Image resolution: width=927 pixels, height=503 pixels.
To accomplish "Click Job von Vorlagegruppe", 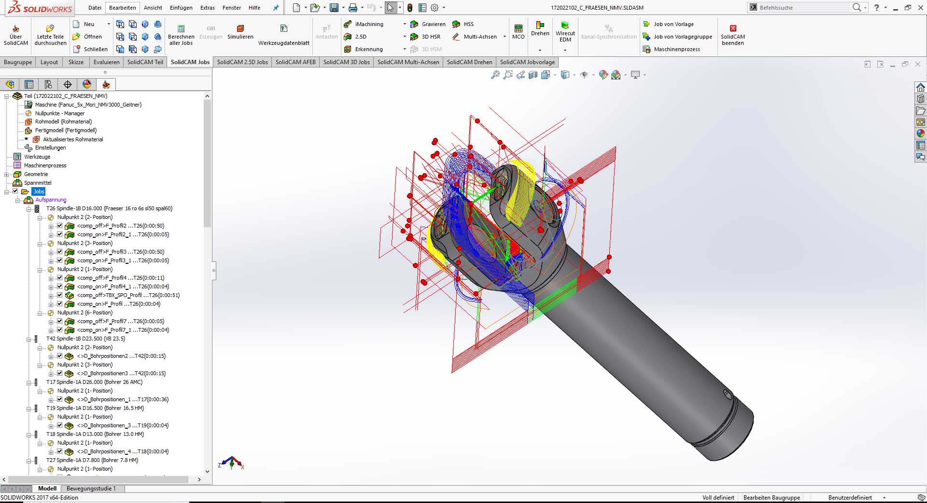I will (678, 37).
